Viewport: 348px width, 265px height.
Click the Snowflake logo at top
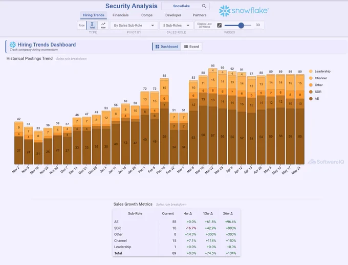(244, 11)
